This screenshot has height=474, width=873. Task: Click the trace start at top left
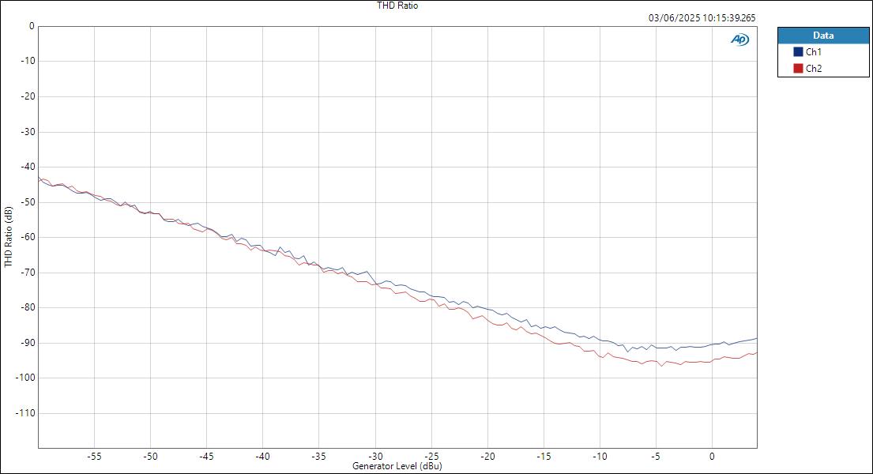click(x=41, y=178)
